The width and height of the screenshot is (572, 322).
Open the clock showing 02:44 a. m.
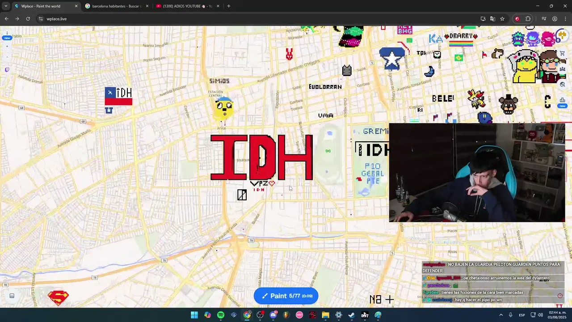557,315
